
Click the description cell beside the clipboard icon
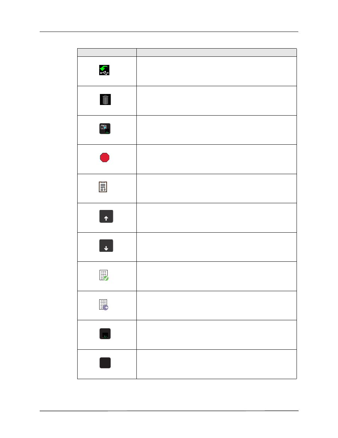point(216,189)
